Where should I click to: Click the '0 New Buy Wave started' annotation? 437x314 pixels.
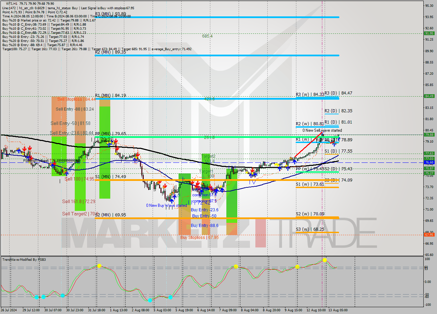tap(167, 205)
